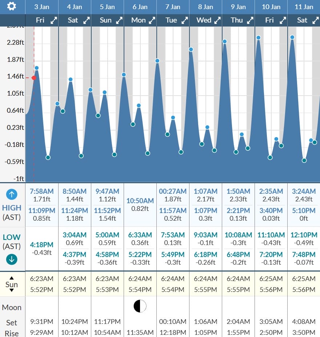Click the Moon row label
This screenshot has height=337, width=320.
[x=12, y=307]
